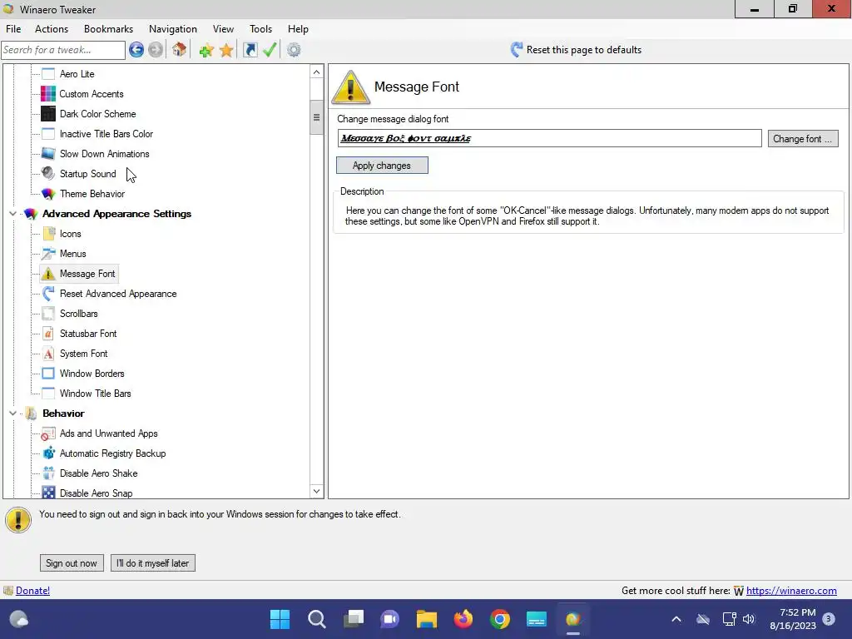Collapse Advanced Appearance Settings group
The image size is (852, 639).
[13, 214]
